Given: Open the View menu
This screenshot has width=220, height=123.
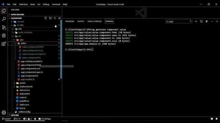Looking at the screenshot, I should [x=33, y=4].
